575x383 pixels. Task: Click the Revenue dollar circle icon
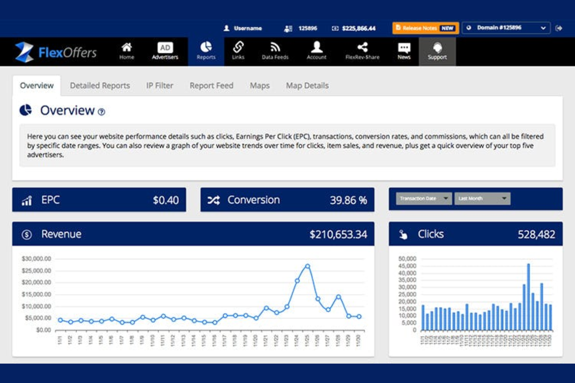[26, 234]
